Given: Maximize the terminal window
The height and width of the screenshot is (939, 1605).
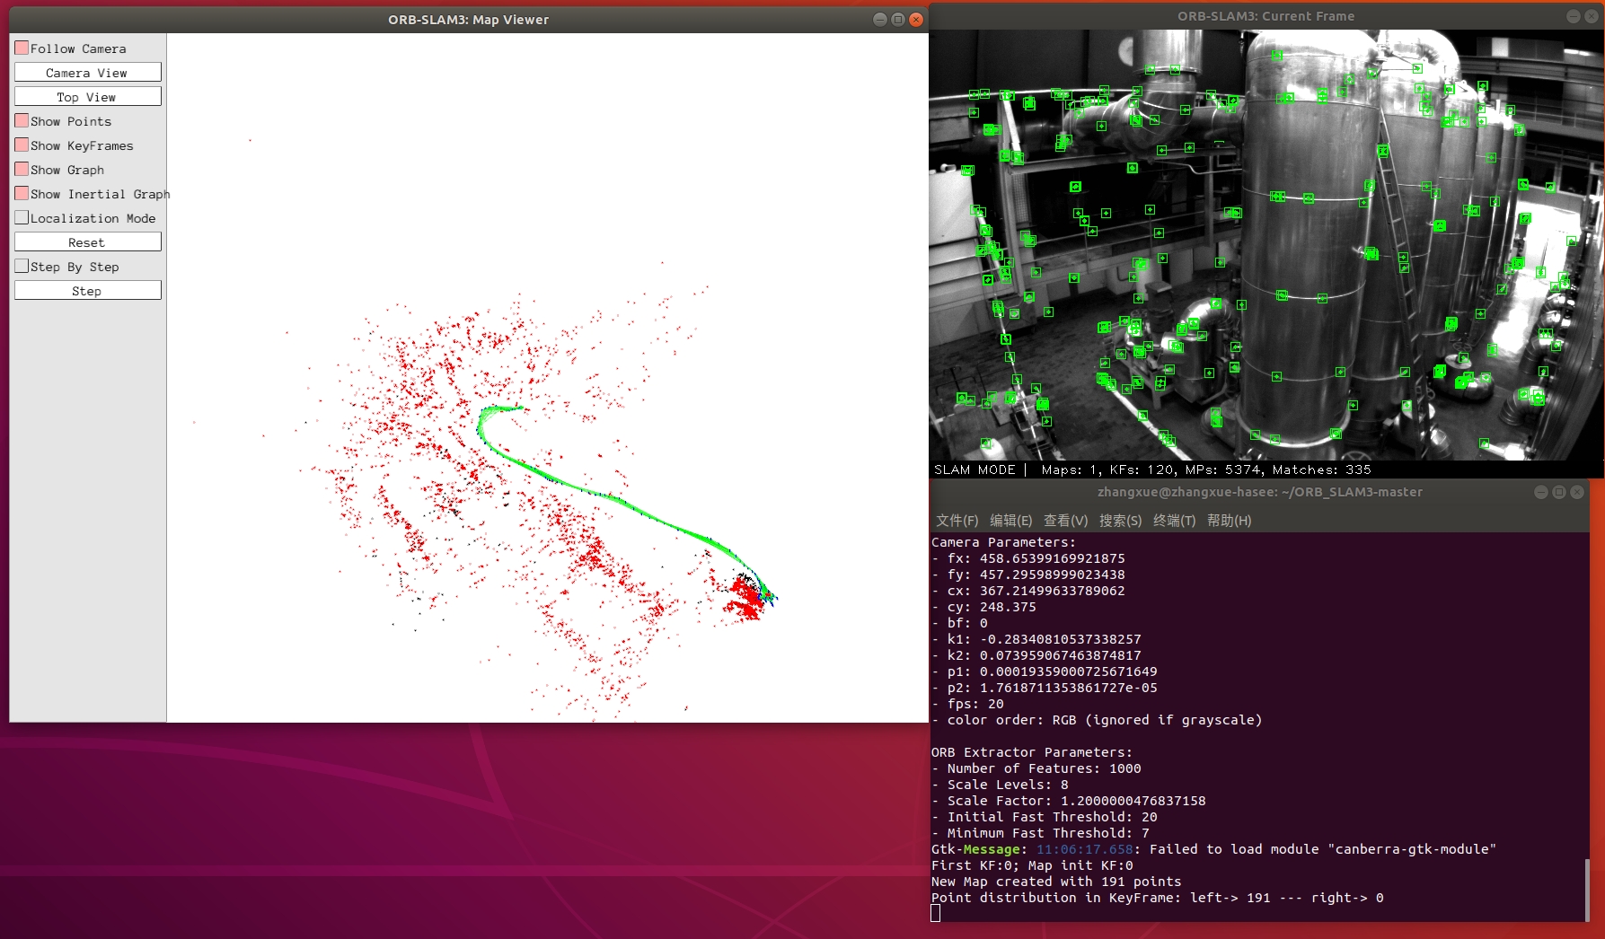Looking at the screenshot, I should [x=1559, y=492].
